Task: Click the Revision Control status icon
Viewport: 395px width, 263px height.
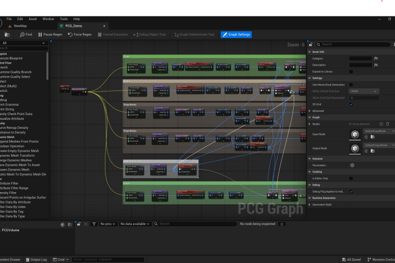Action: pyautogui.click(x=381, y=259)
